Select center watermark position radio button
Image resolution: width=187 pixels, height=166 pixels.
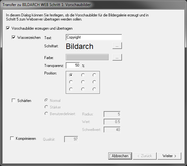click(x=83, y=82)
